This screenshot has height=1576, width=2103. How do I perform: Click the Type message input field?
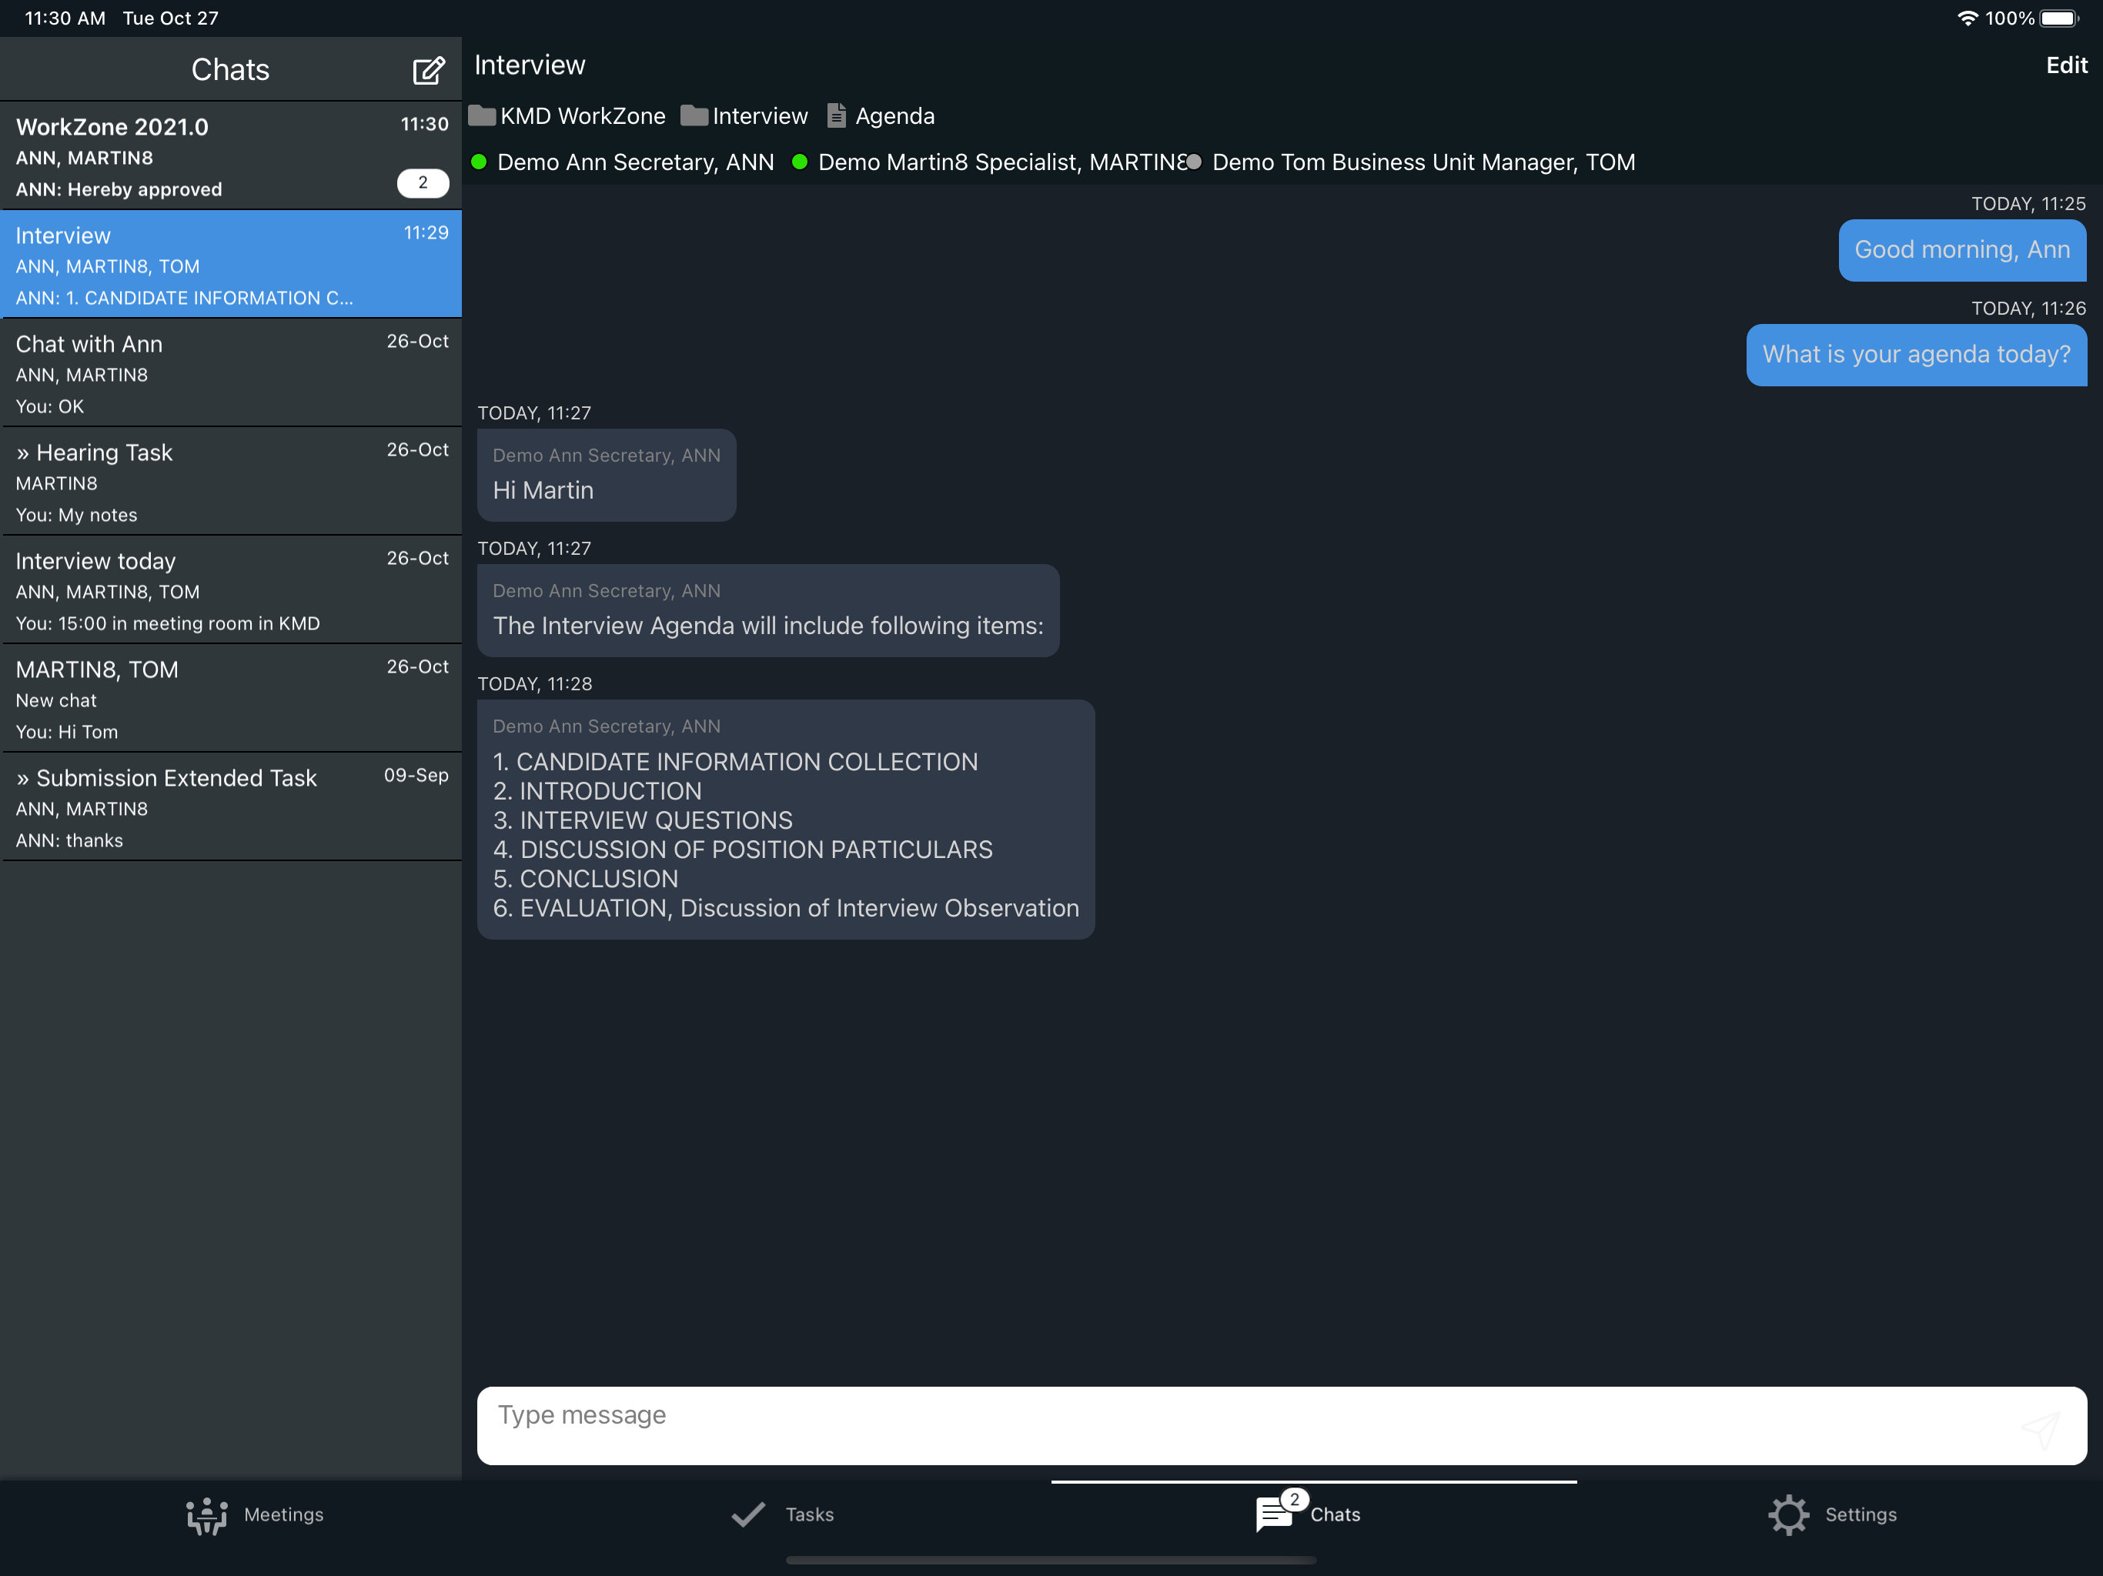pyautogui.click(x=1236, y=1424)
